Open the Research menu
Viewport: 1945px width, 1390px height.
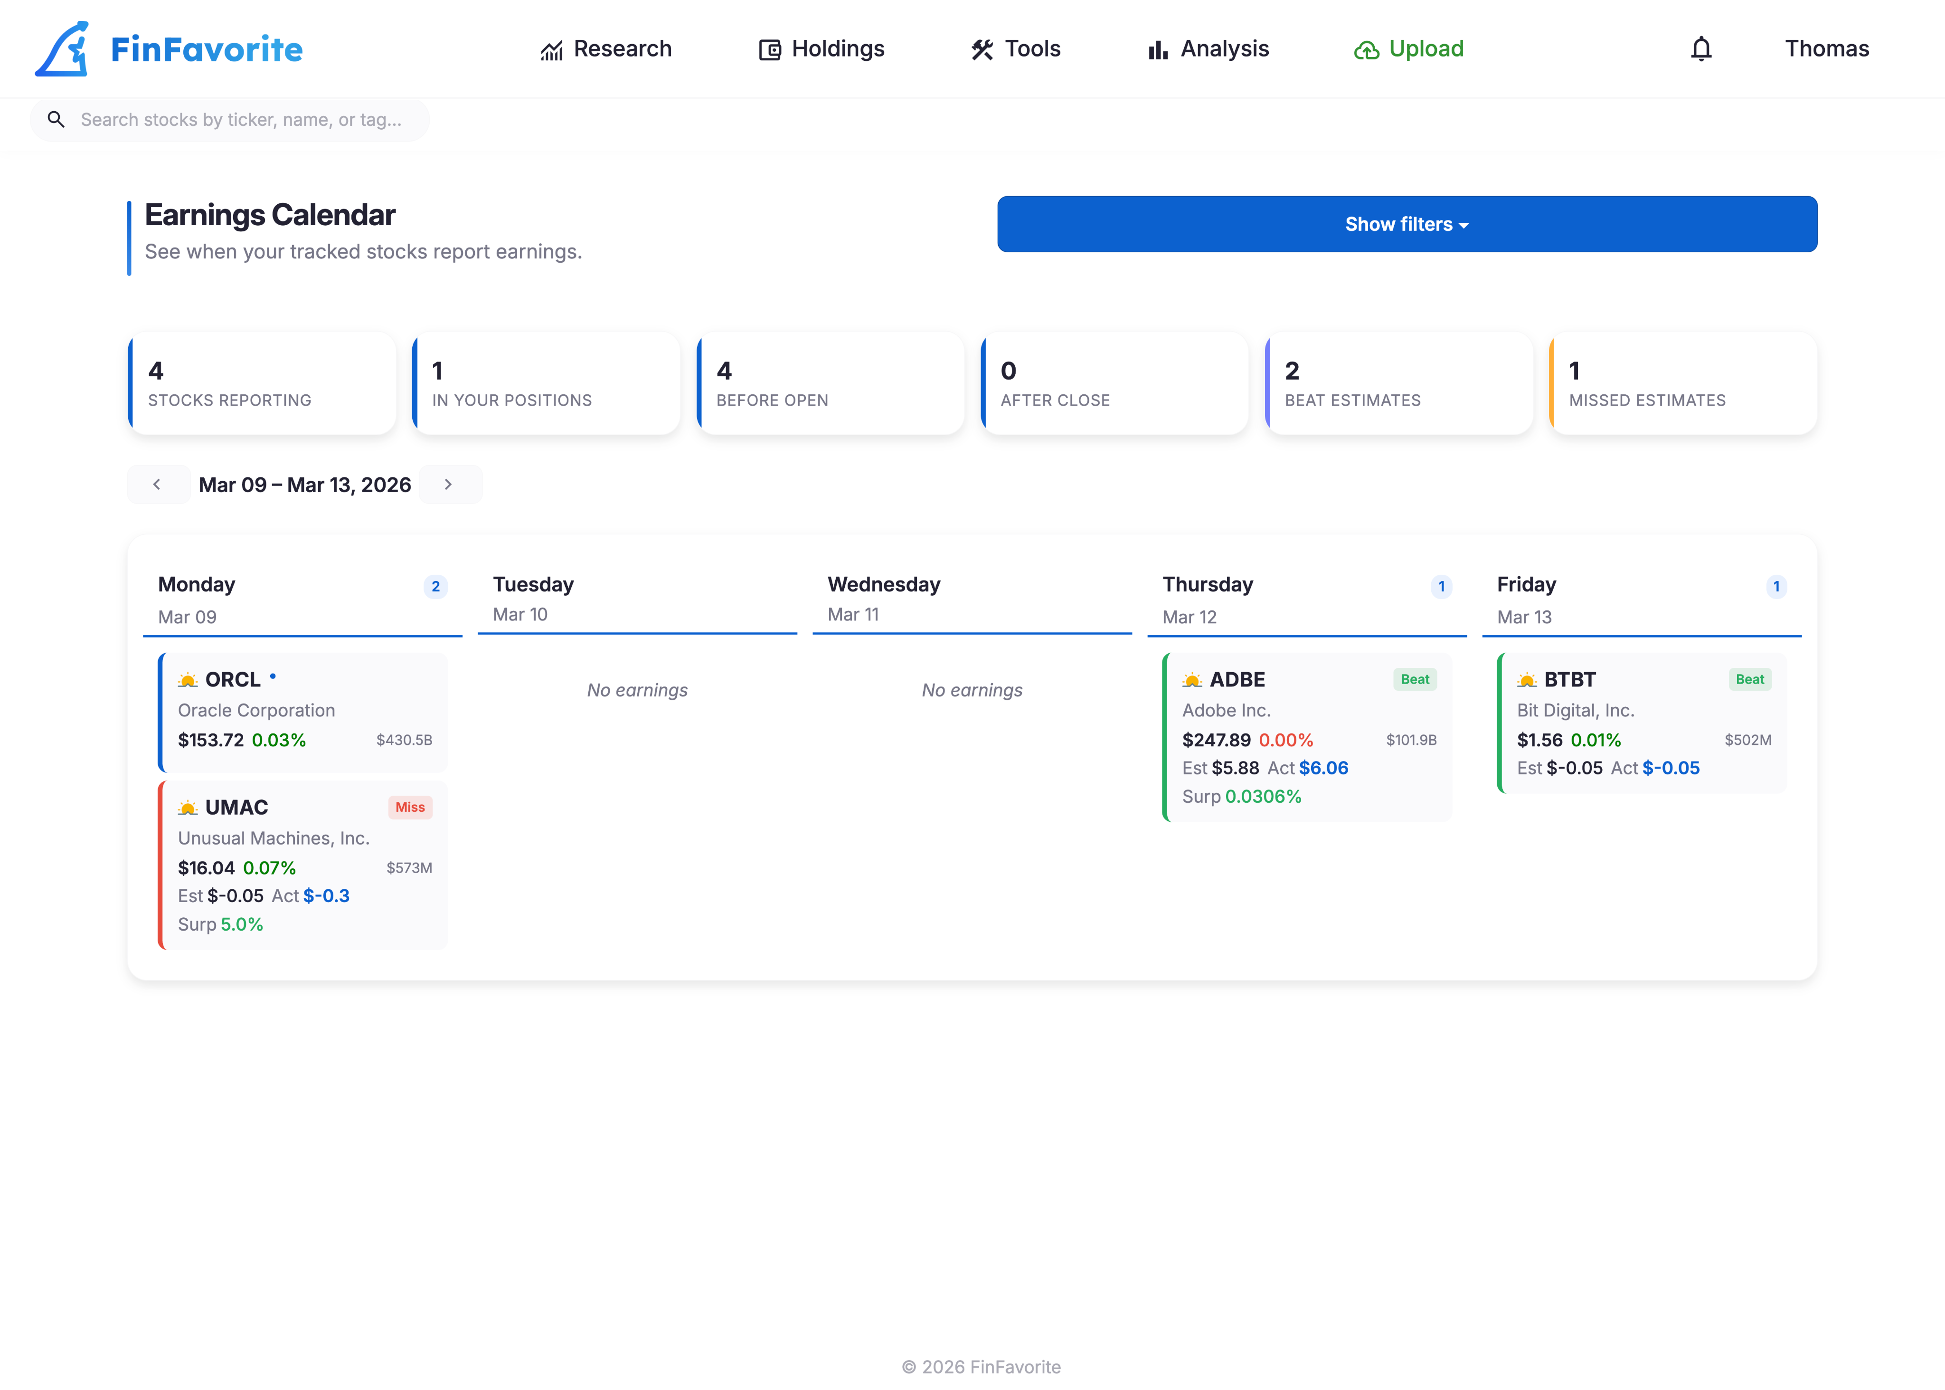605,49
